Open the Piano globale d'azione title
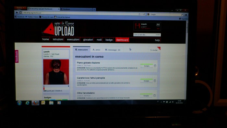This screenshot has height=128, width=227. (x=88, y=63)
